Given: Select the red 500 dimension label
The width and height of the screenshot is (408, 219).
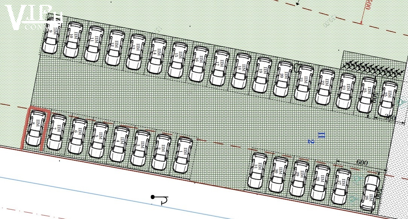Looking at the screenshot, I should tap(368, 5).
